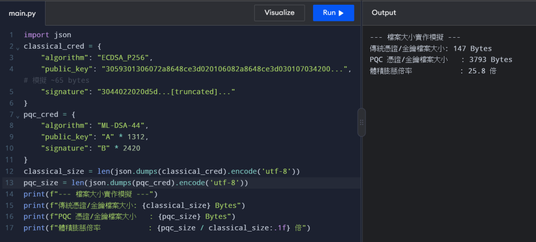The height and width of the screenshot is (242, 536).
Task: Click the truncated signature string on line 5
Action: (166, 92)
